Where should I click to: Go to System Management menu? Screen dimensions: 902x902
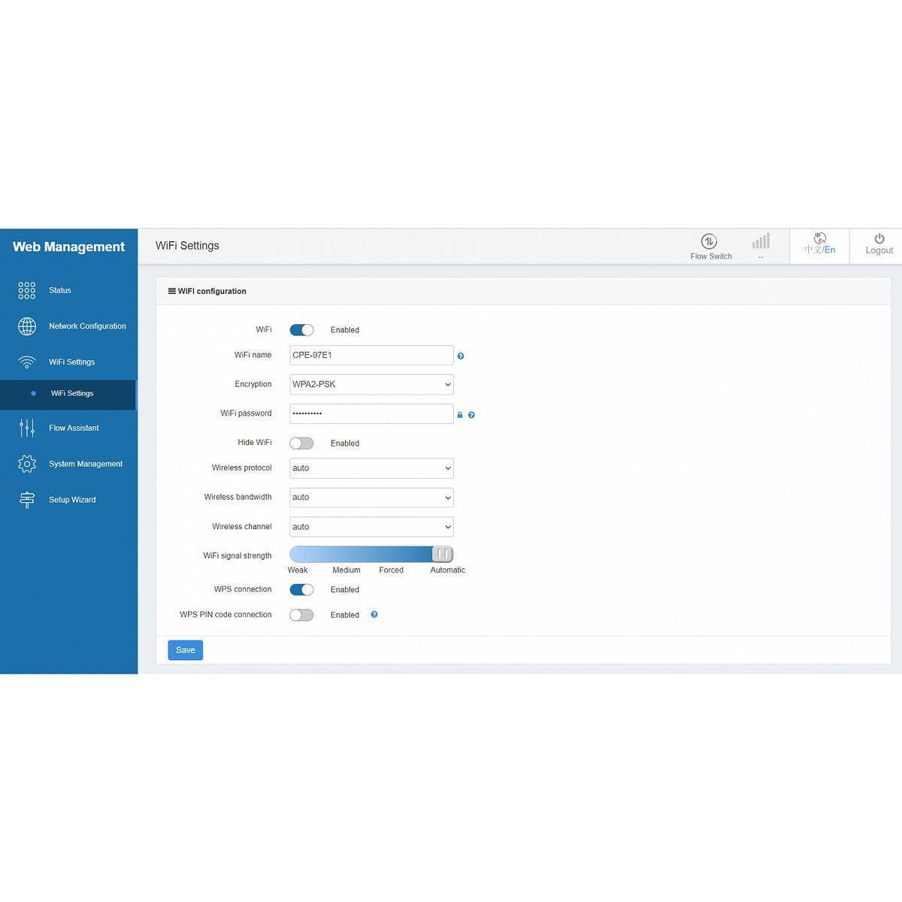coord(85,464)
